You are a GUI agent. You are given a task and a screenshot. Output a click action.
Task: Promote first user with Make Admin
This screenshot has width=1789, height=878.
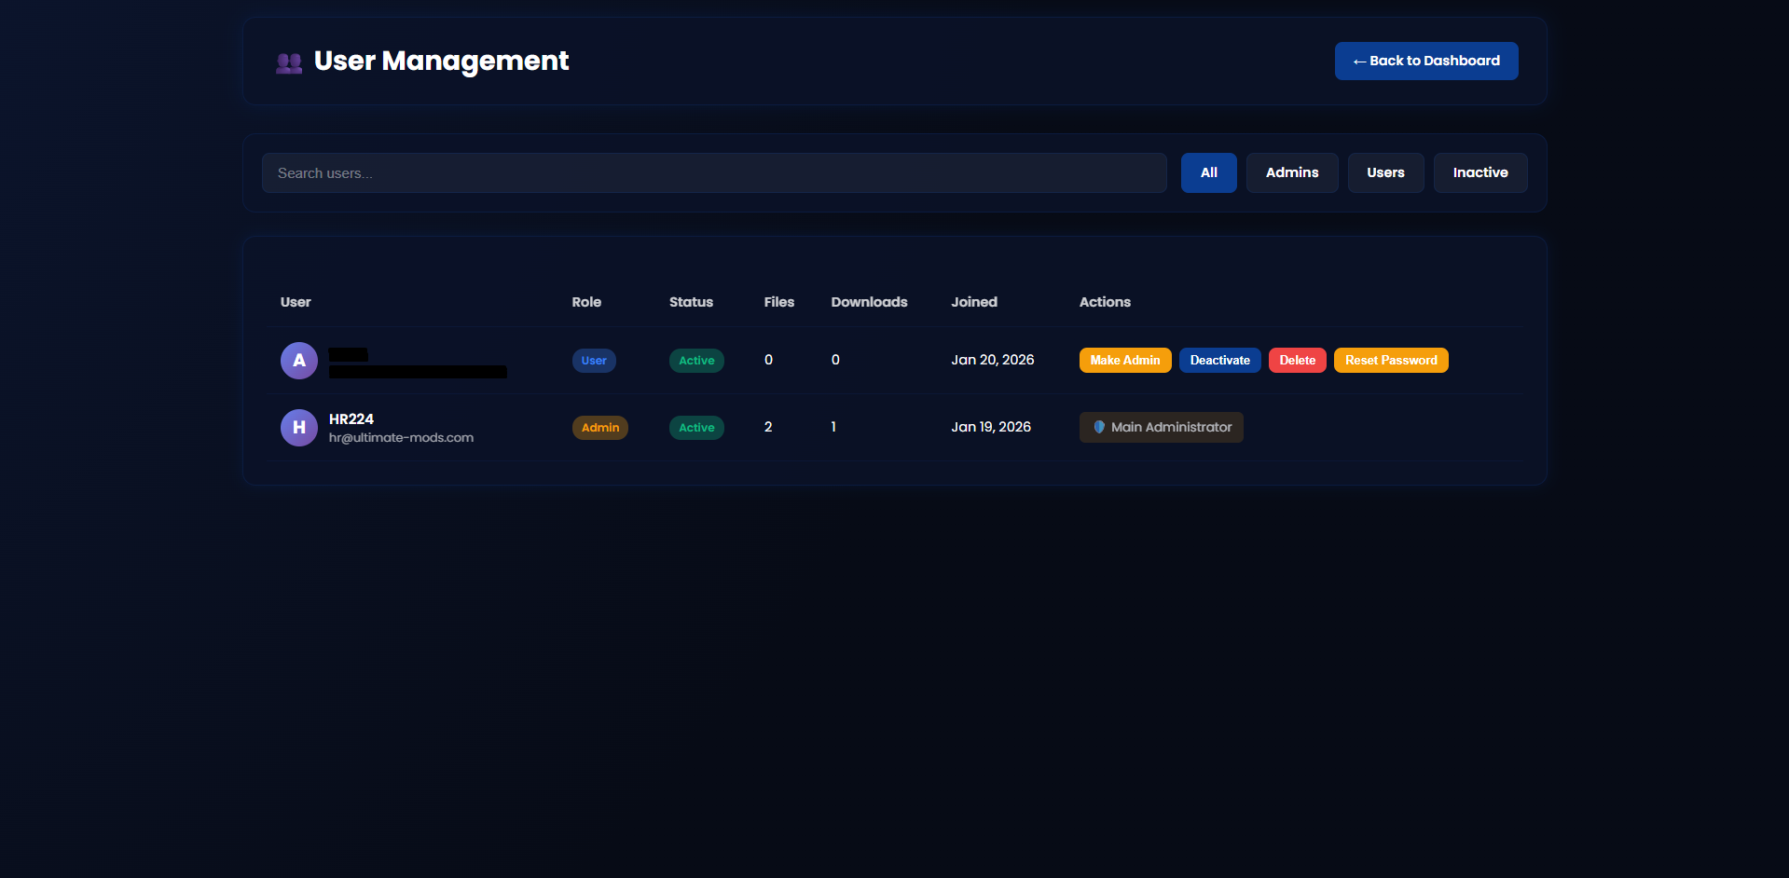click(1124, 361)
